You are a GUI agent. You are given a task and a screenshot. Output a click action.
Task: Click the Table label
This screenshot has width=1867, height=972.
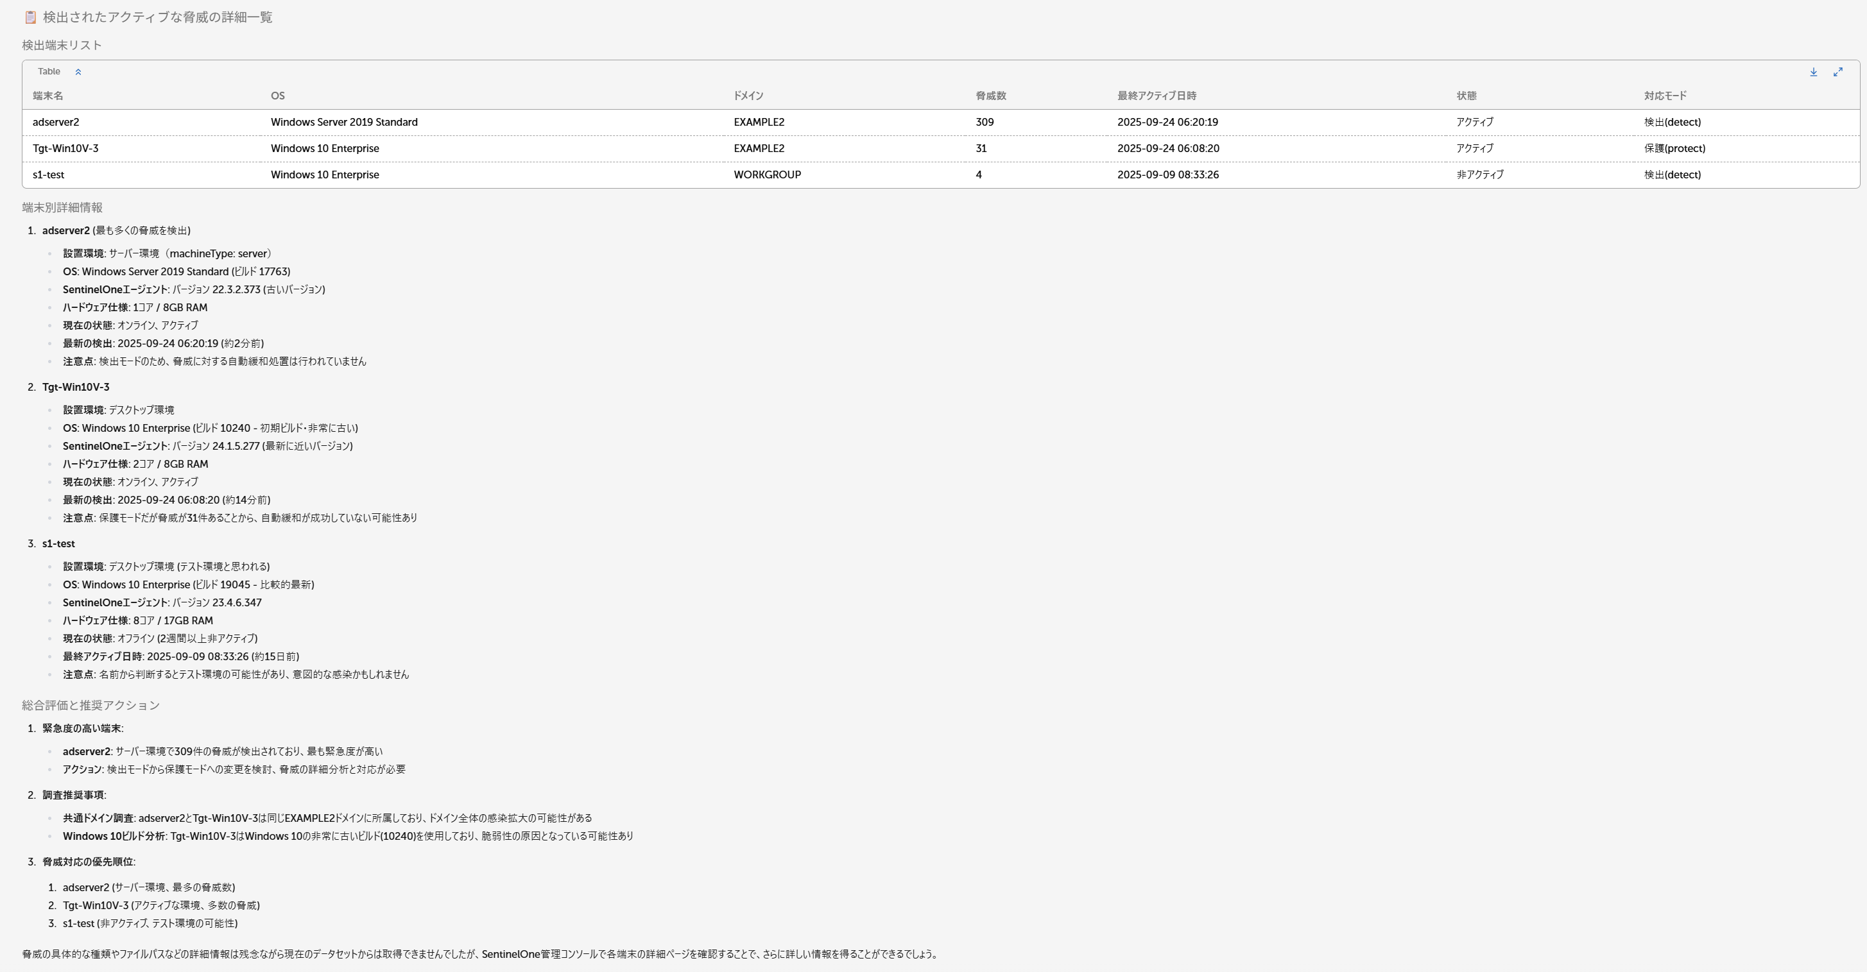49,72
